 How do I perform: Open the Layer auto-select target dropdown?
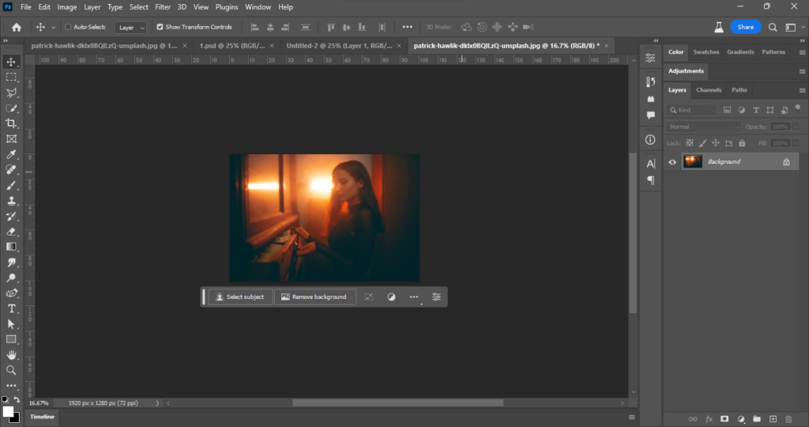point(131,27)
